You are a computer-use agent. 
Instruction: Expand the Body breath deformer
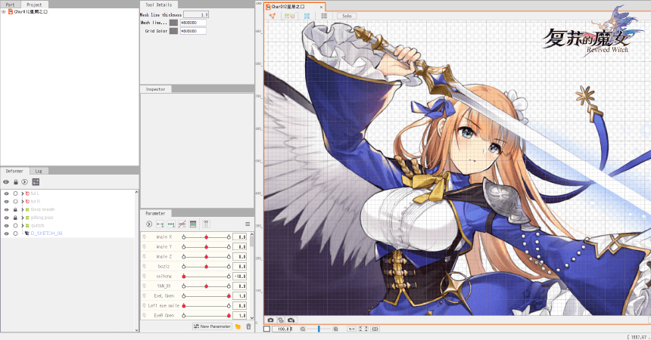click(x=23, y=210)
